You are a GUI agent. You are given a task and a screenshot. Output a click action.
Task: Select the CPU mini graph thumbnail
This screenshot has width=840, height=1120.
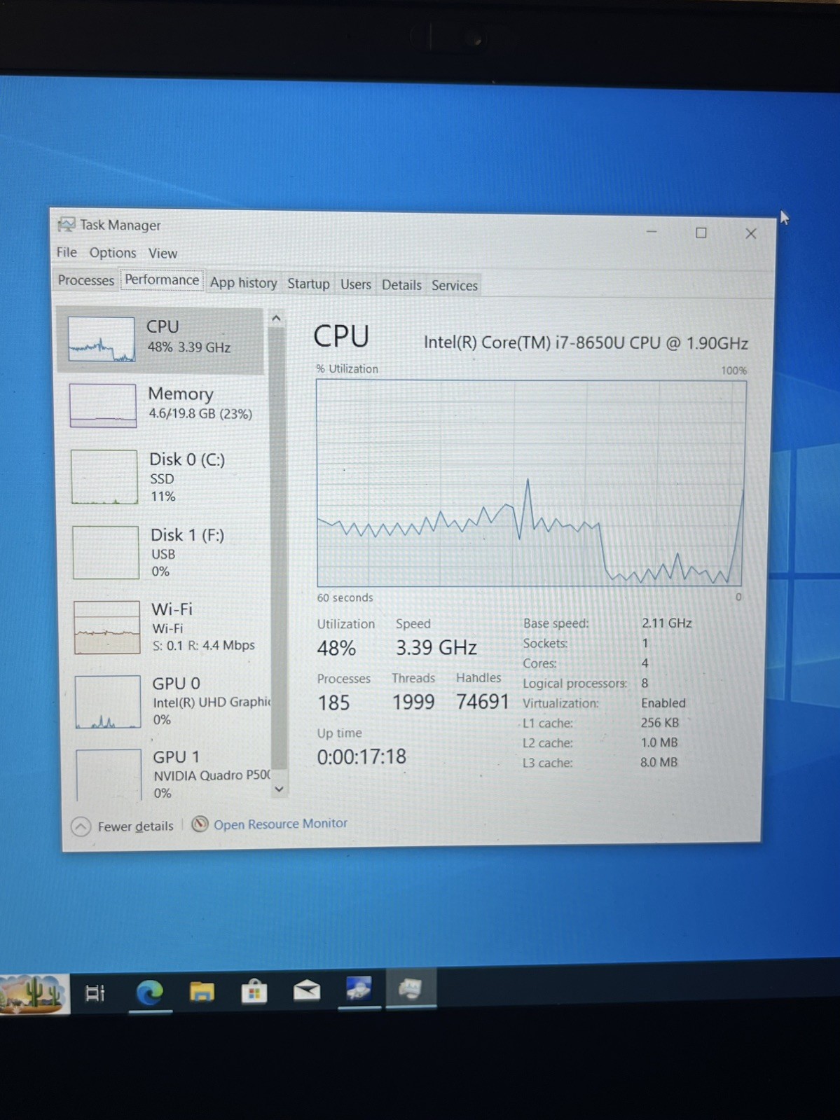coord(102,339)
